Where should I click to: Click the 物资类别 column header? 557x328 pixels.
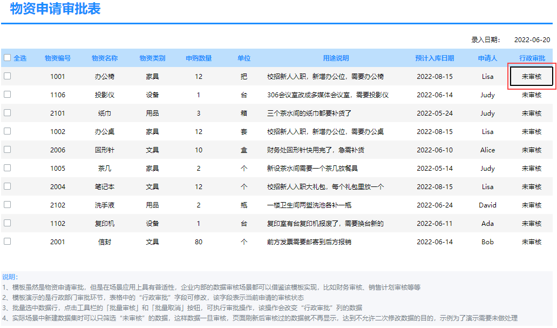(x=152, y=58)
